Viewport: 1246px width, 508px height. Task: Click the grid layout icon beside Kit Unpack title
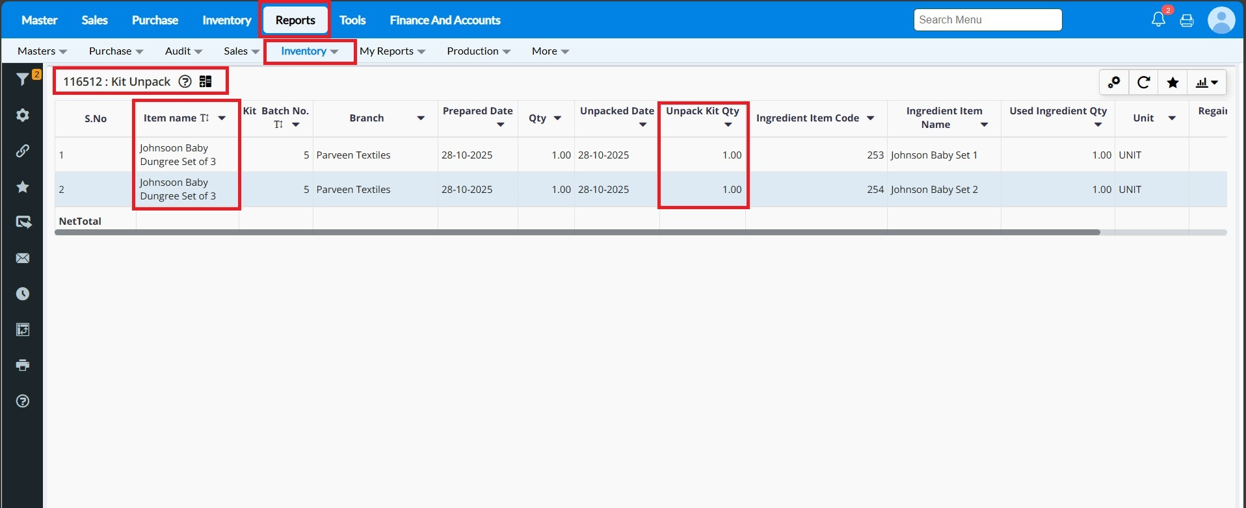coord(205,81)
